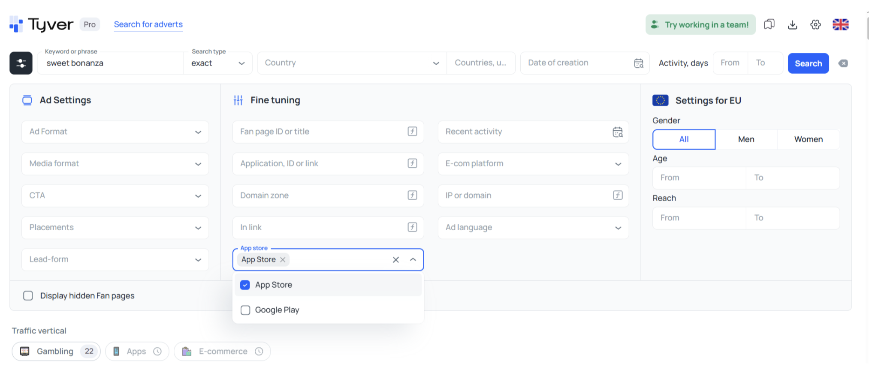Click function icon in Domain zone field
Screen dimensions: 869x367
click(x=412, y=196)
